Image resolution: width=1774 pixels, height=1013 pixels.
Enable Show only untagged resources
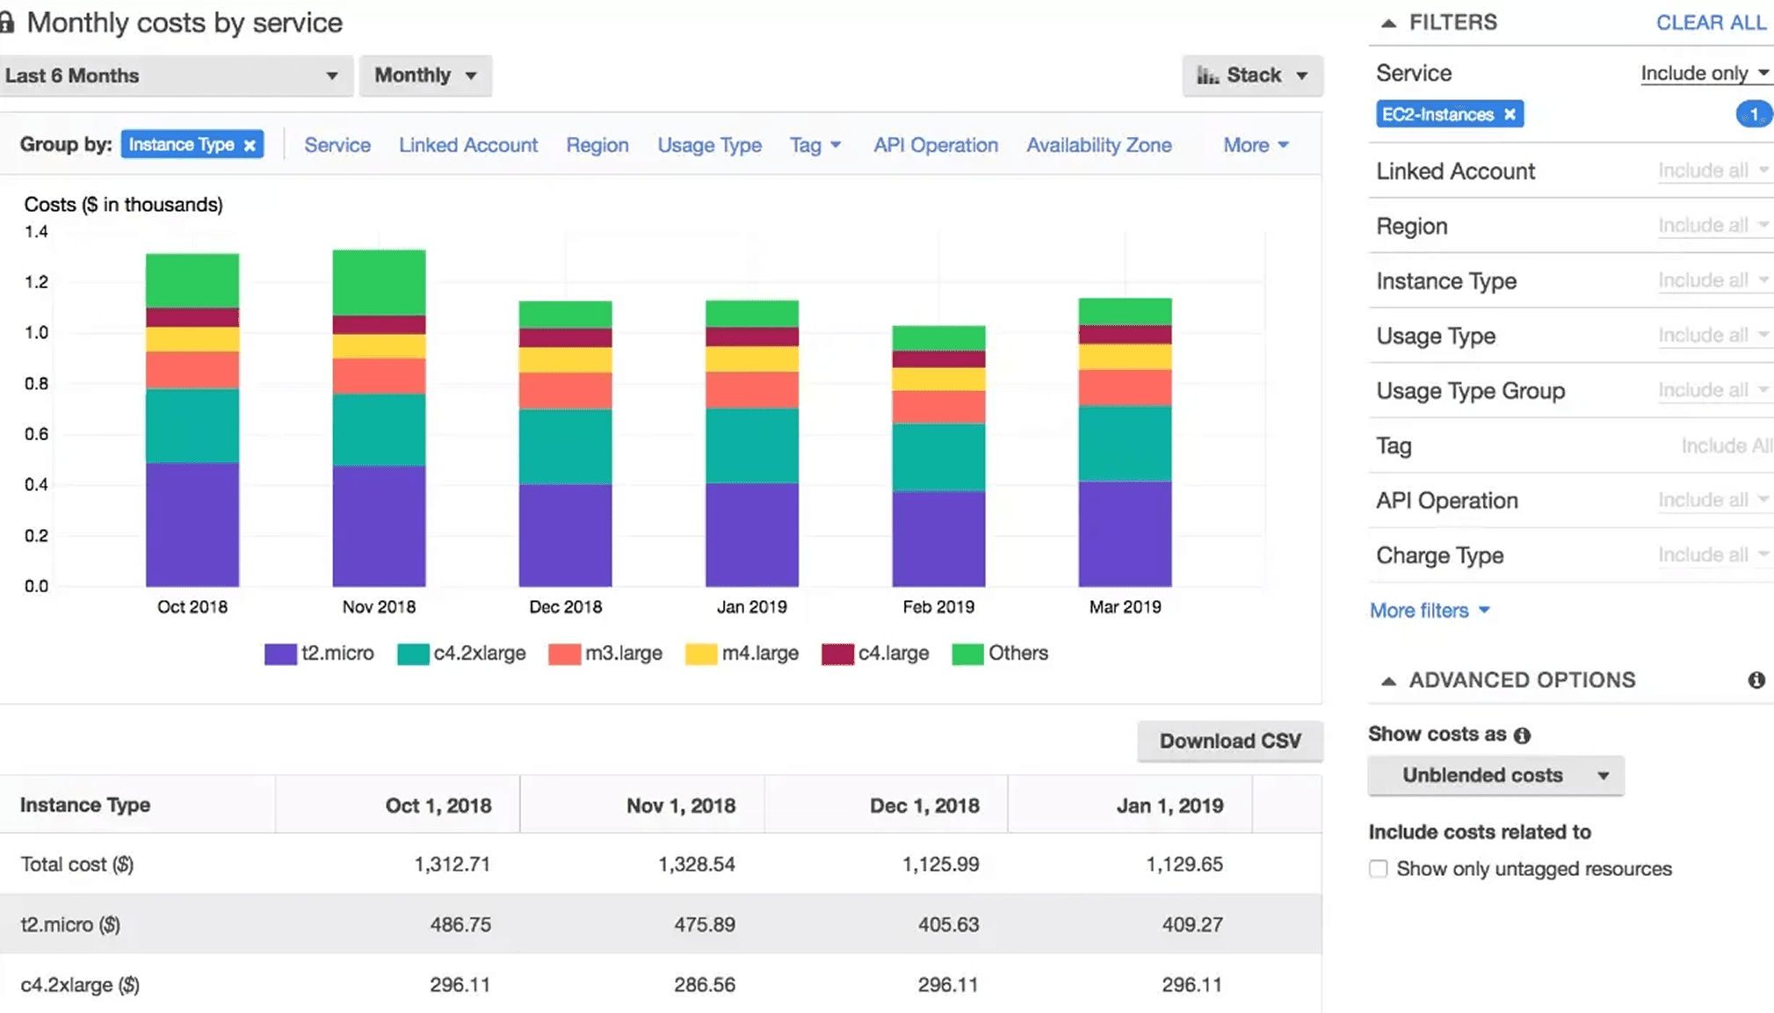[1378, 869]
